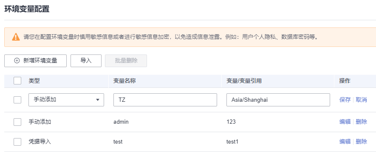This screenshot has width=376, height=152.
Task: Open the 手动添加 type dropdown
Action: (66, 100)
